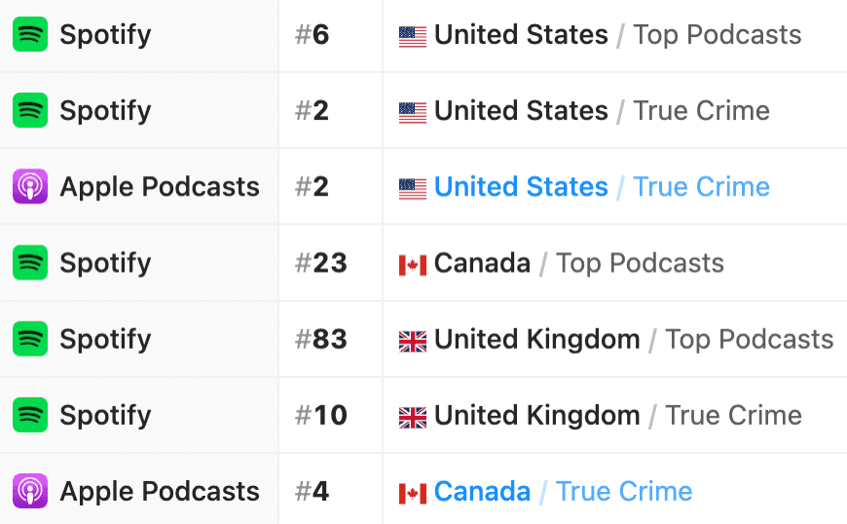The image size is (847, 524).
Task: Click the #23 rank number
Action: [320, 263]
